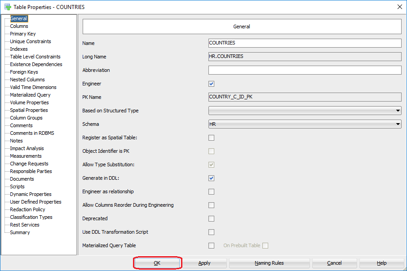The width and height of the screenshot is (407, 271).
Task: Click the Table Properties title bar icon
Action: [7, 7]
